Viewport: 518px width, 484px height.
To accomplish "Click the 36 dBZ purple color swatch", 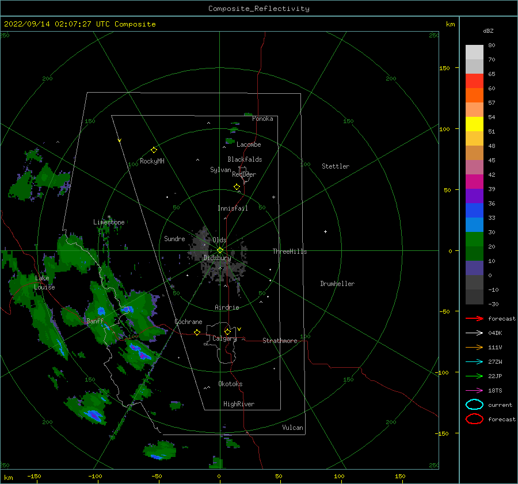I will click(x=474, y=196).
